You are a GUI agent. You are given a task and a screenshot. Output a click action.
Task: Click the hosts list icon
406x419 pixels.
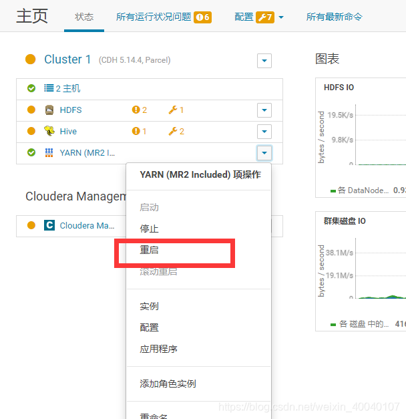49,88
